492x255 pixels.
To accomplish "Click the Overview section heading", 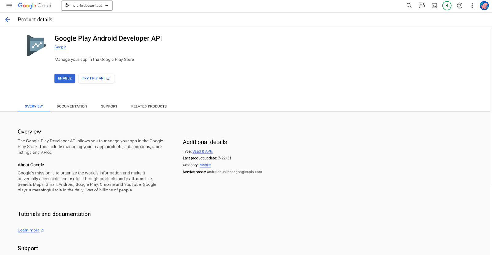I will [x=29, y=132].
